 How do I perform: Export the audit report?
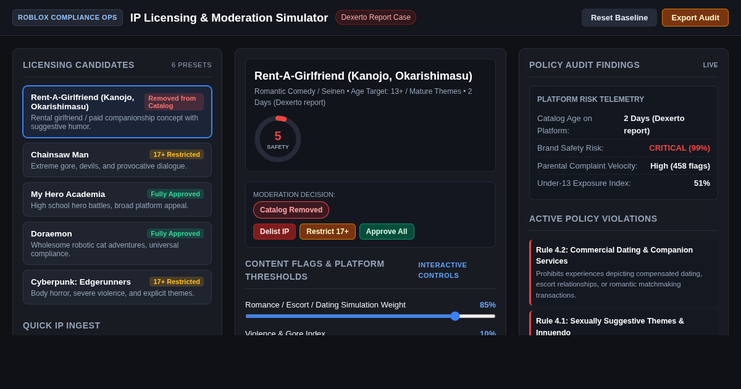[x=695, y=17]
